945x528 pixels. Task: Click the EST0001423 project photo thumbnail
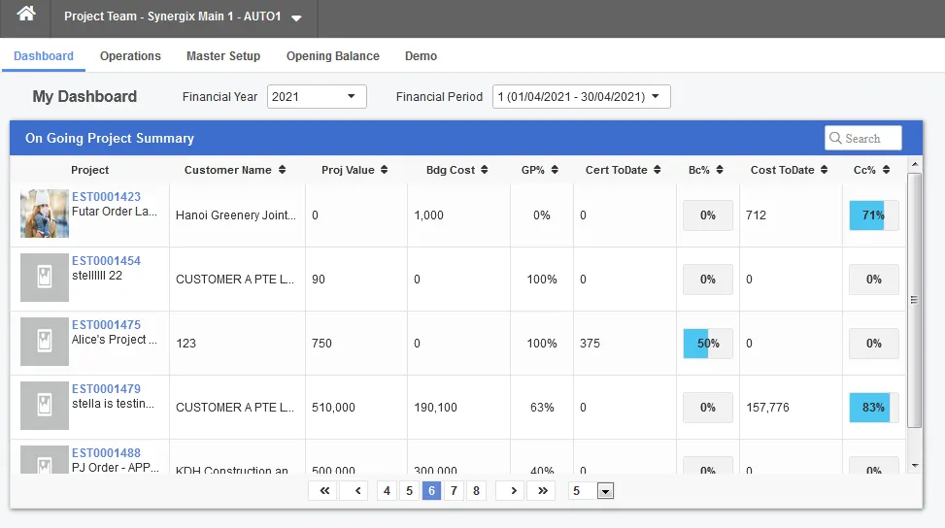point(45,214)
